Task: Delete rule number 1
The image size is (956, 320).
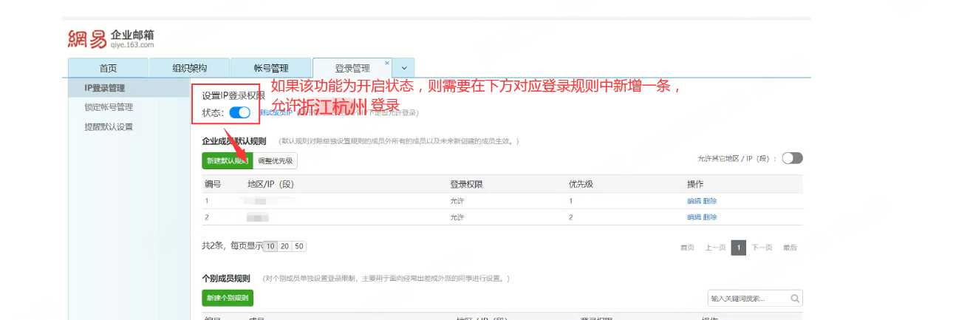Action: pyautogui.click(x=710, y=201)
